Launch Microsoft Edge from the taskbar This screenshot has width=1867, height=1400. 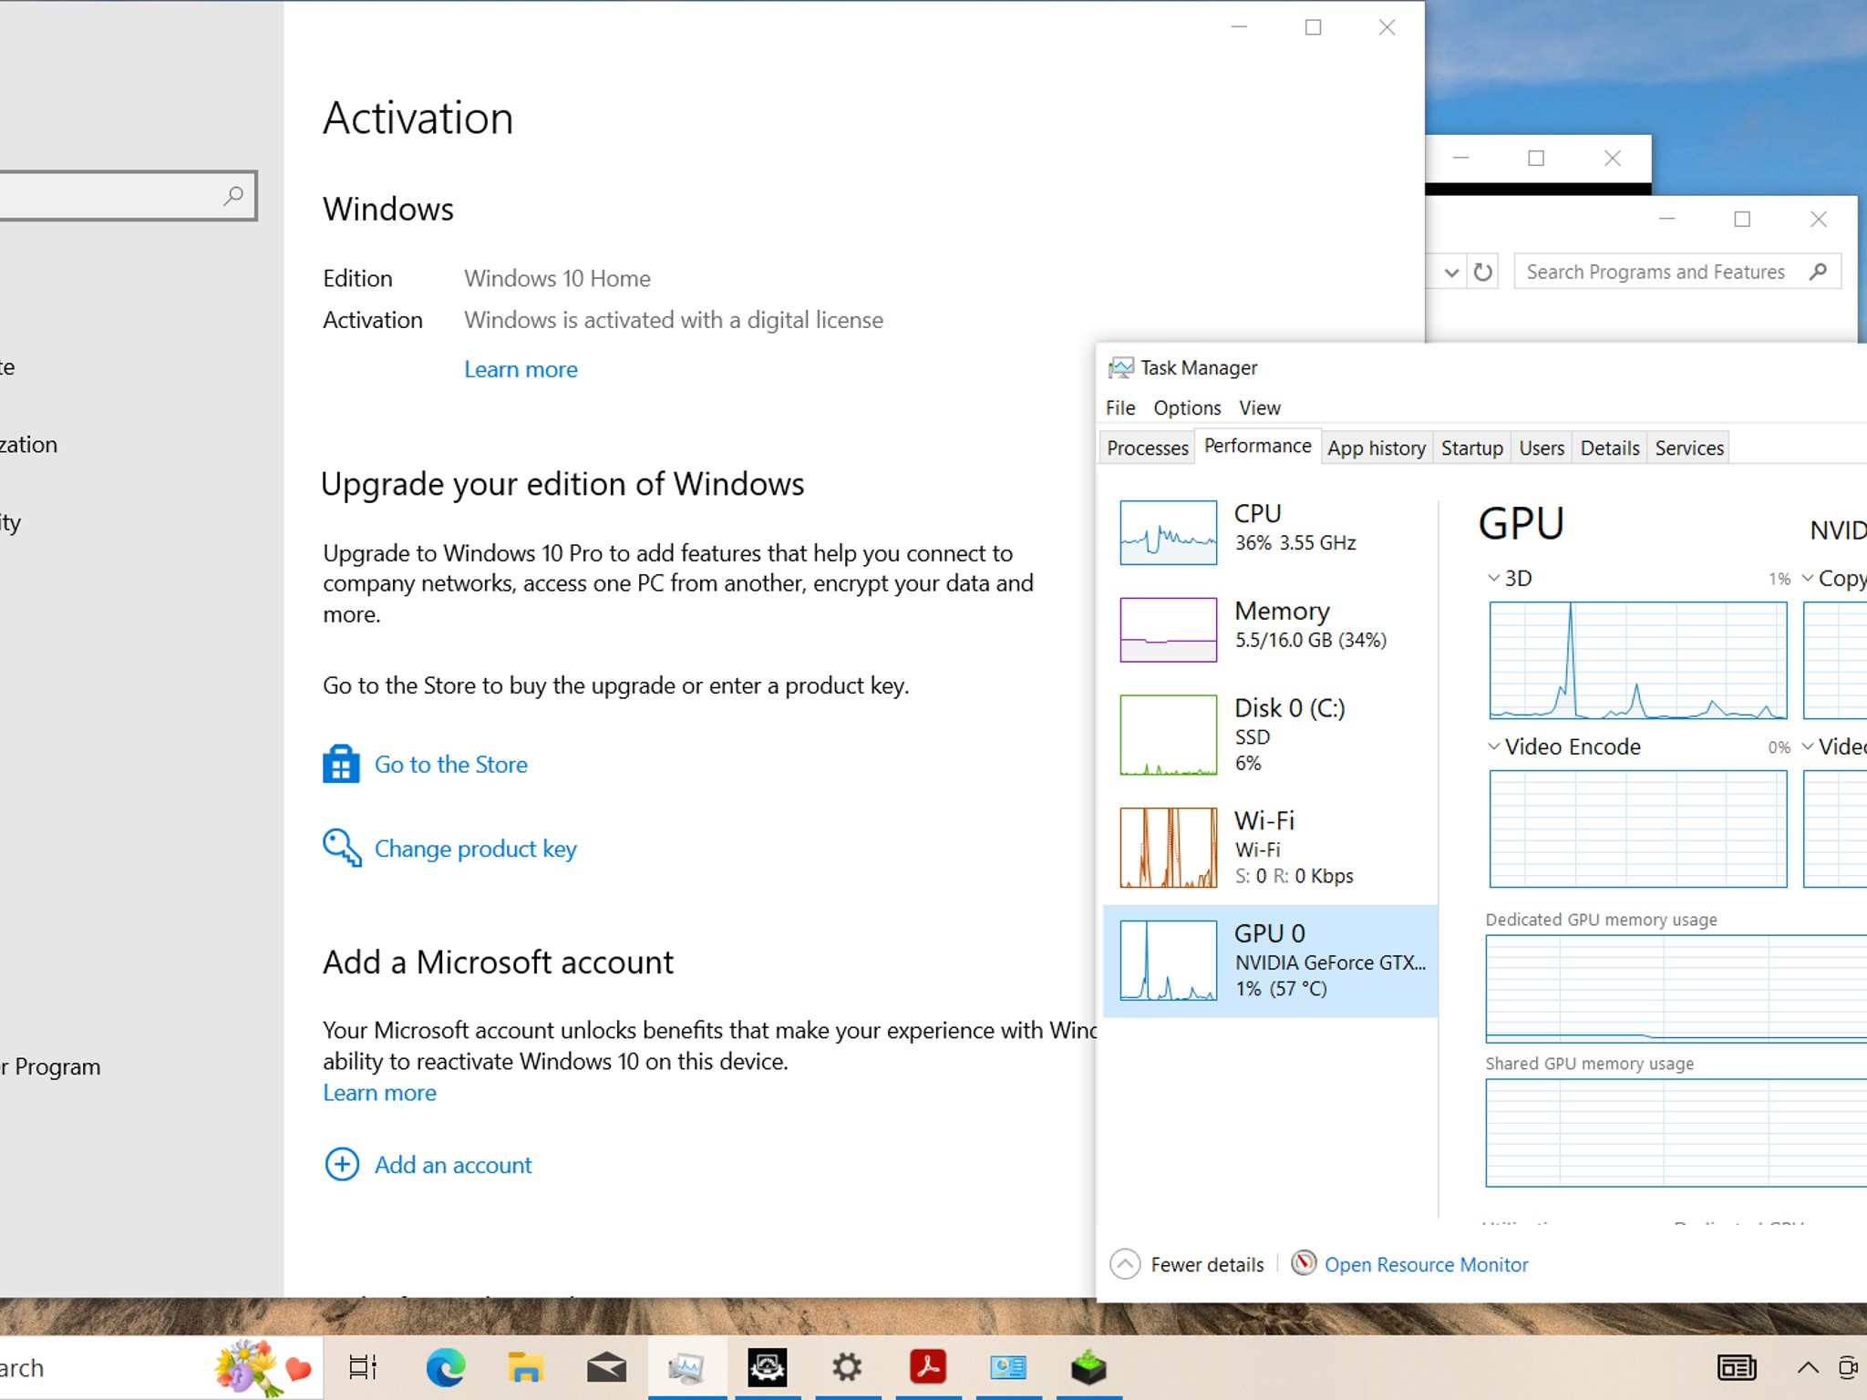[x=445, y=1367]
